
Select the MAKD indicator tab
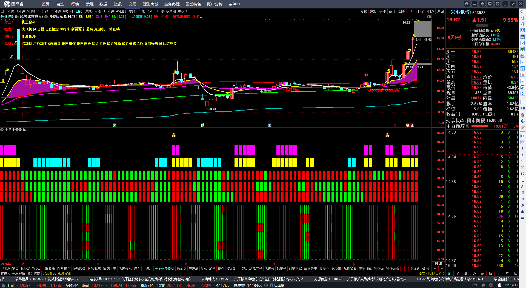click(25, 269)
